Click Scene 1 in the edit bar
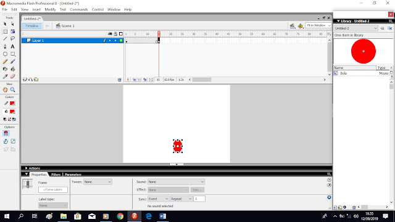395x222 pixels. pyautogui.click(x=65, y=26)
